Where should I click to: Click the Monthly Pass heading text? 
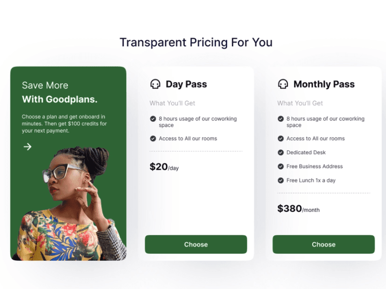[324, 84]
